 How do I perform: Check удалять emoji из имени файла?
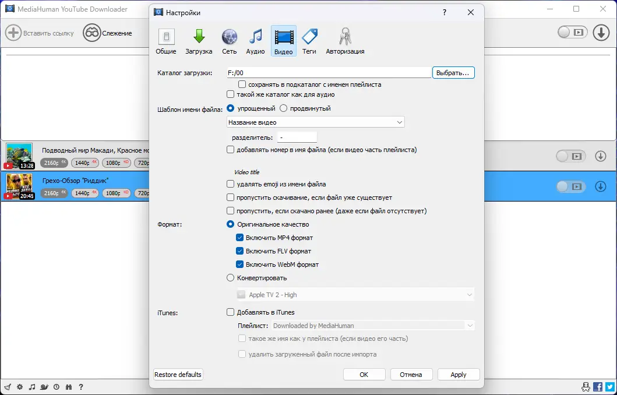[231, 184]
